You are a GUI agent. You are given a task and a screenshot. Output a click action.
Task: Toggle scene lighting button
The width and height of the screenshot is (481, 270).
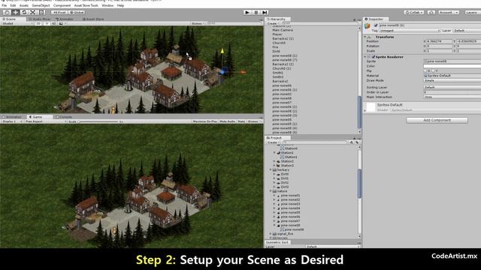(47, 23)
